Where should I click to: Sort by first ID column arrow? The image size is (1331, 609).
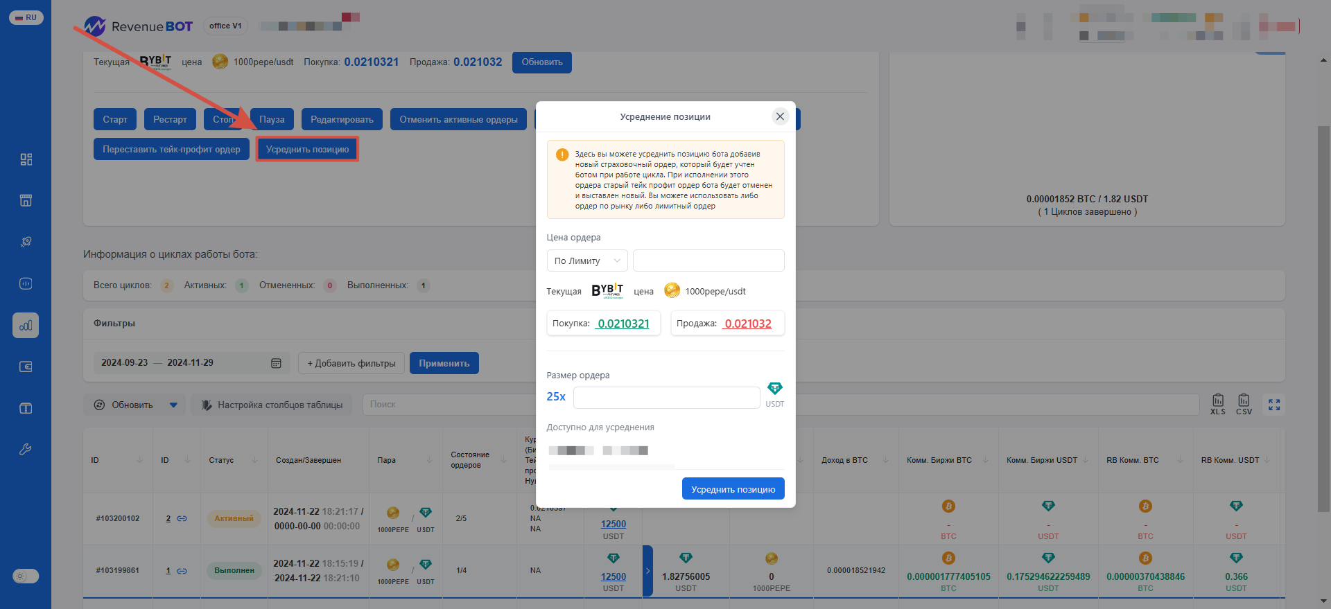(140, 460)
